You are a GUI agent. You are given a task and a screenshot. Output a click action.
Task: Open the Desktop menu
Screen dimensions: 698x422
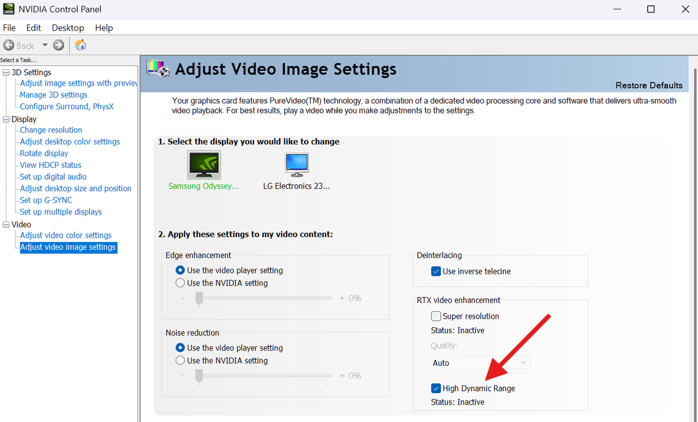pyautogui.click(x=68, y=28)
